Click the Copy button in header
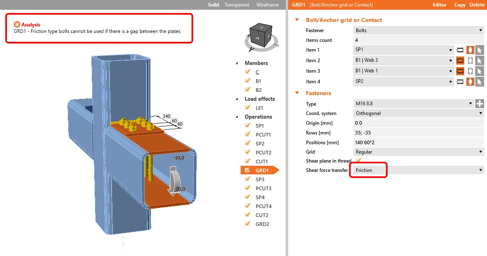The image size is (487, 256). [460, 5]
